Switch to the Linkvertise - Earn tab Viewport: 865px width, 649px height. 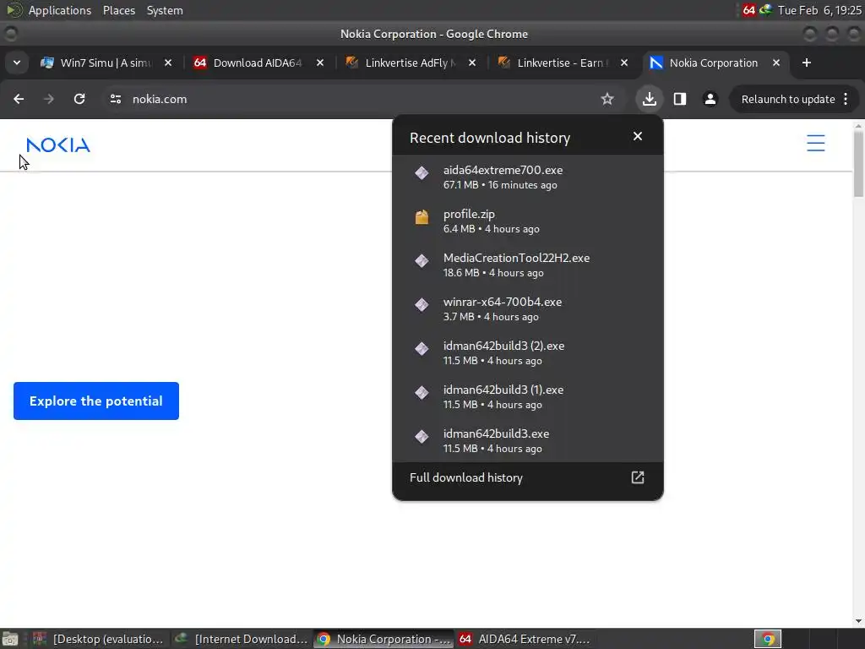561,63
